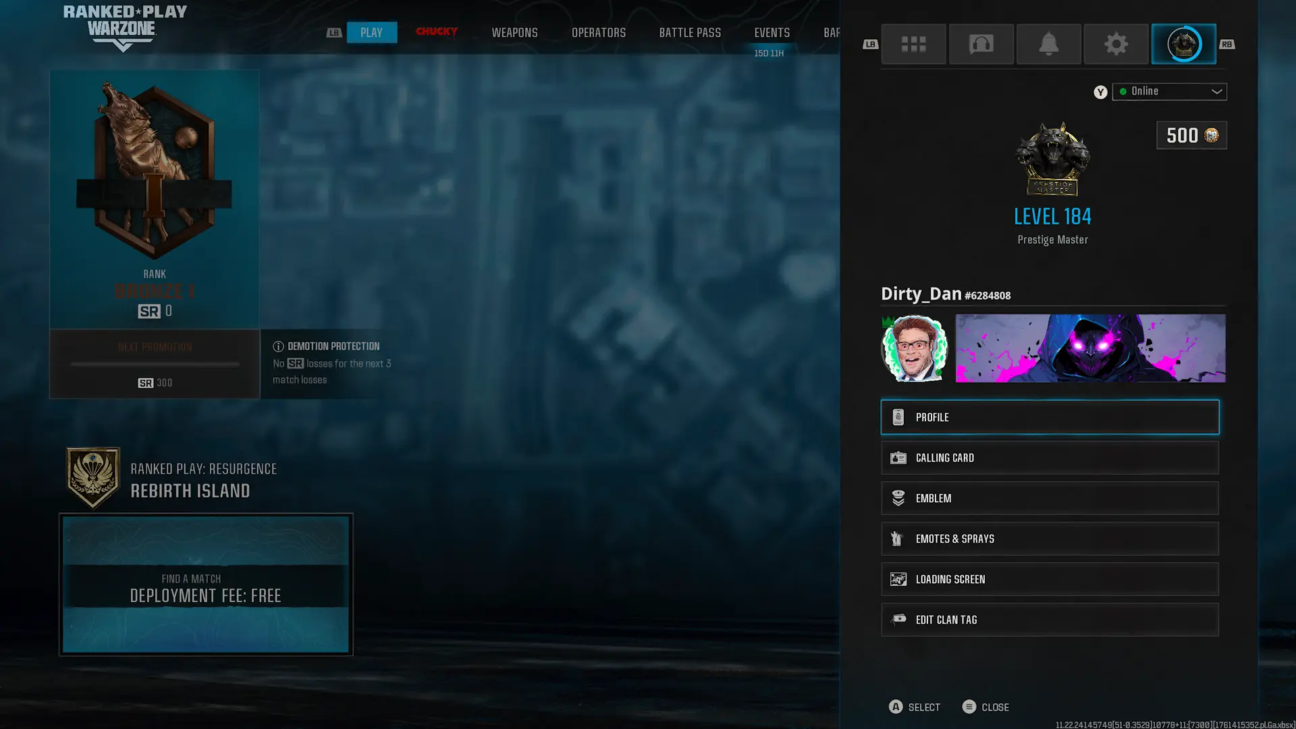1296x729 pixels.
Task: Click Edit Clan Tag option
Action: pos(1050,620)
